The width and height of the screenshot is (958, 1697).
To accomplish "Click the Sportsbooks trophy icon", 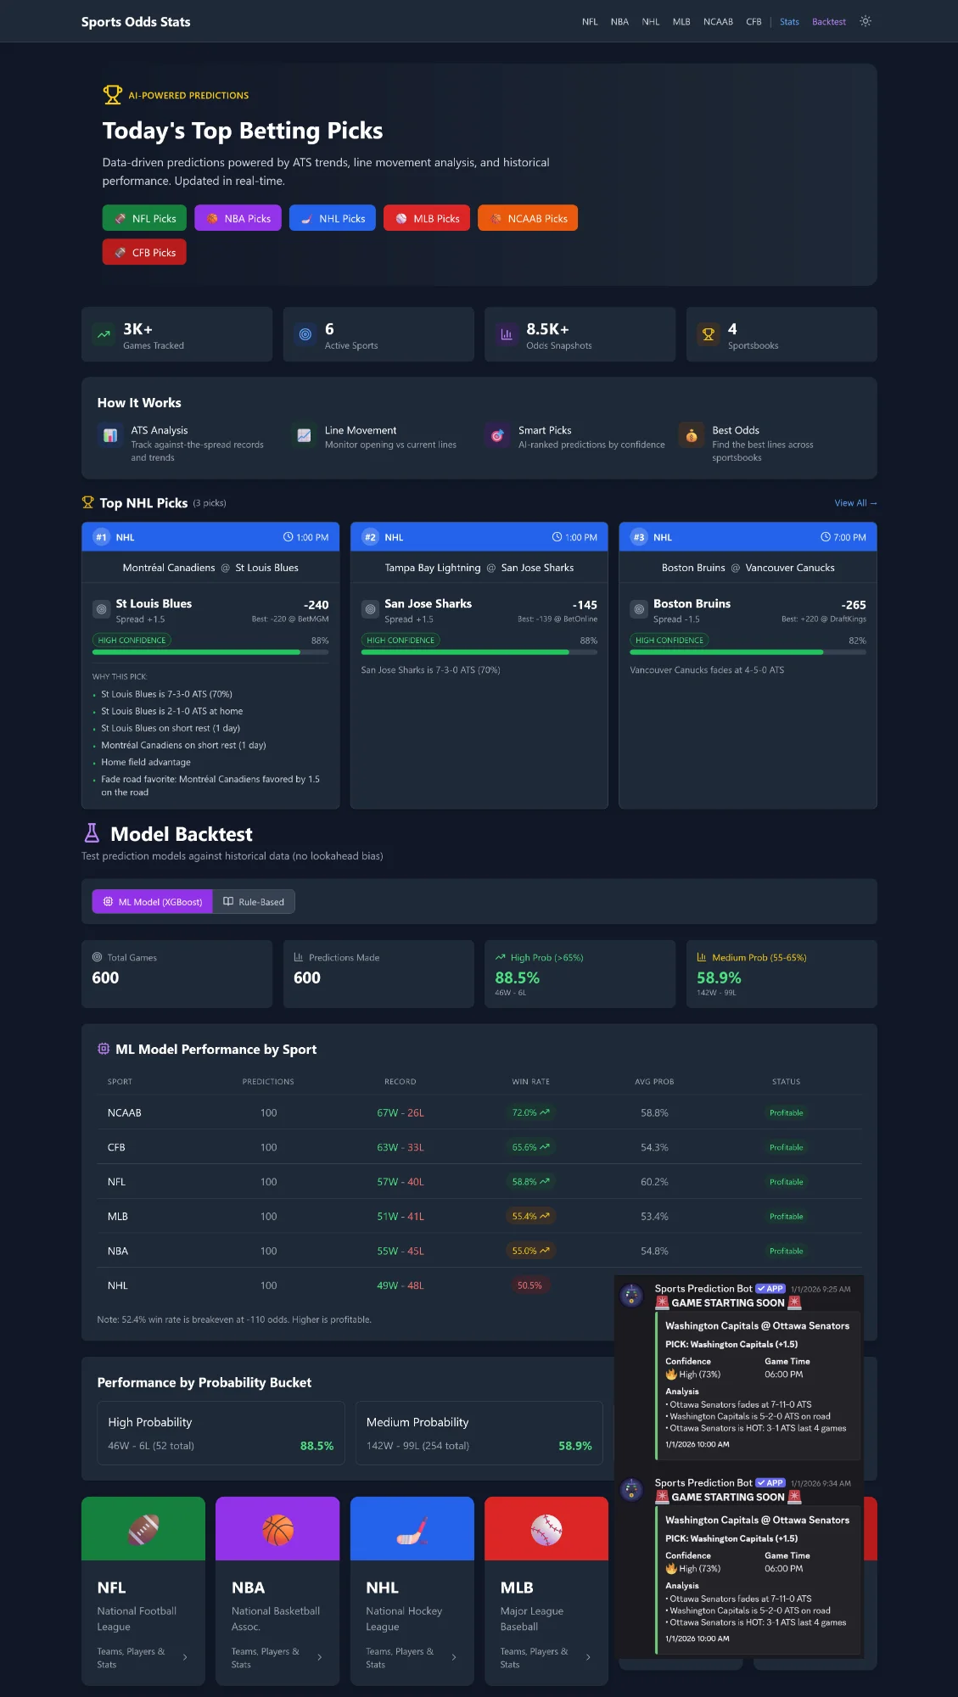I will 709,334.
